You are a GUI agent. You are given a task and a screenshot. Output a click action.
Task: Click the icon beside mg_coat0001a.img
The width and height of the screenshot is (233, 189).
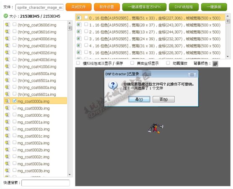(x=7, y=122)
